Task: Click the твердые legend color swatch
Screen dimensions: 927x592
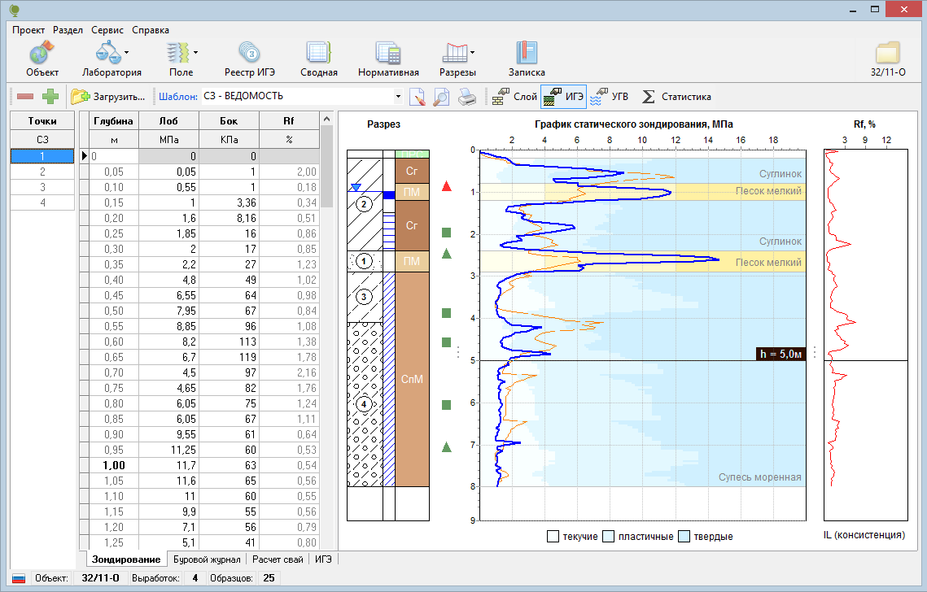Action: coord(684,537)
